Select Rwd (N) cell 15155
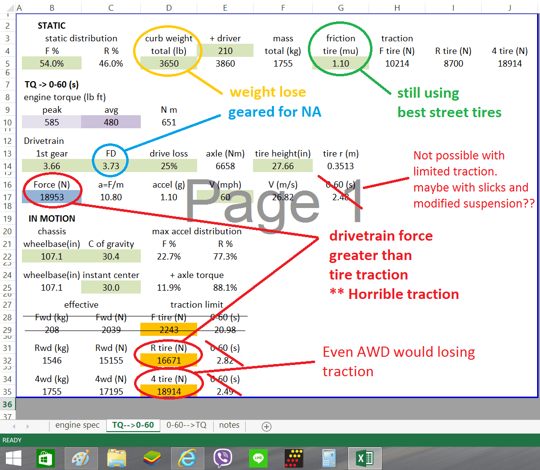 coord(111,361)
